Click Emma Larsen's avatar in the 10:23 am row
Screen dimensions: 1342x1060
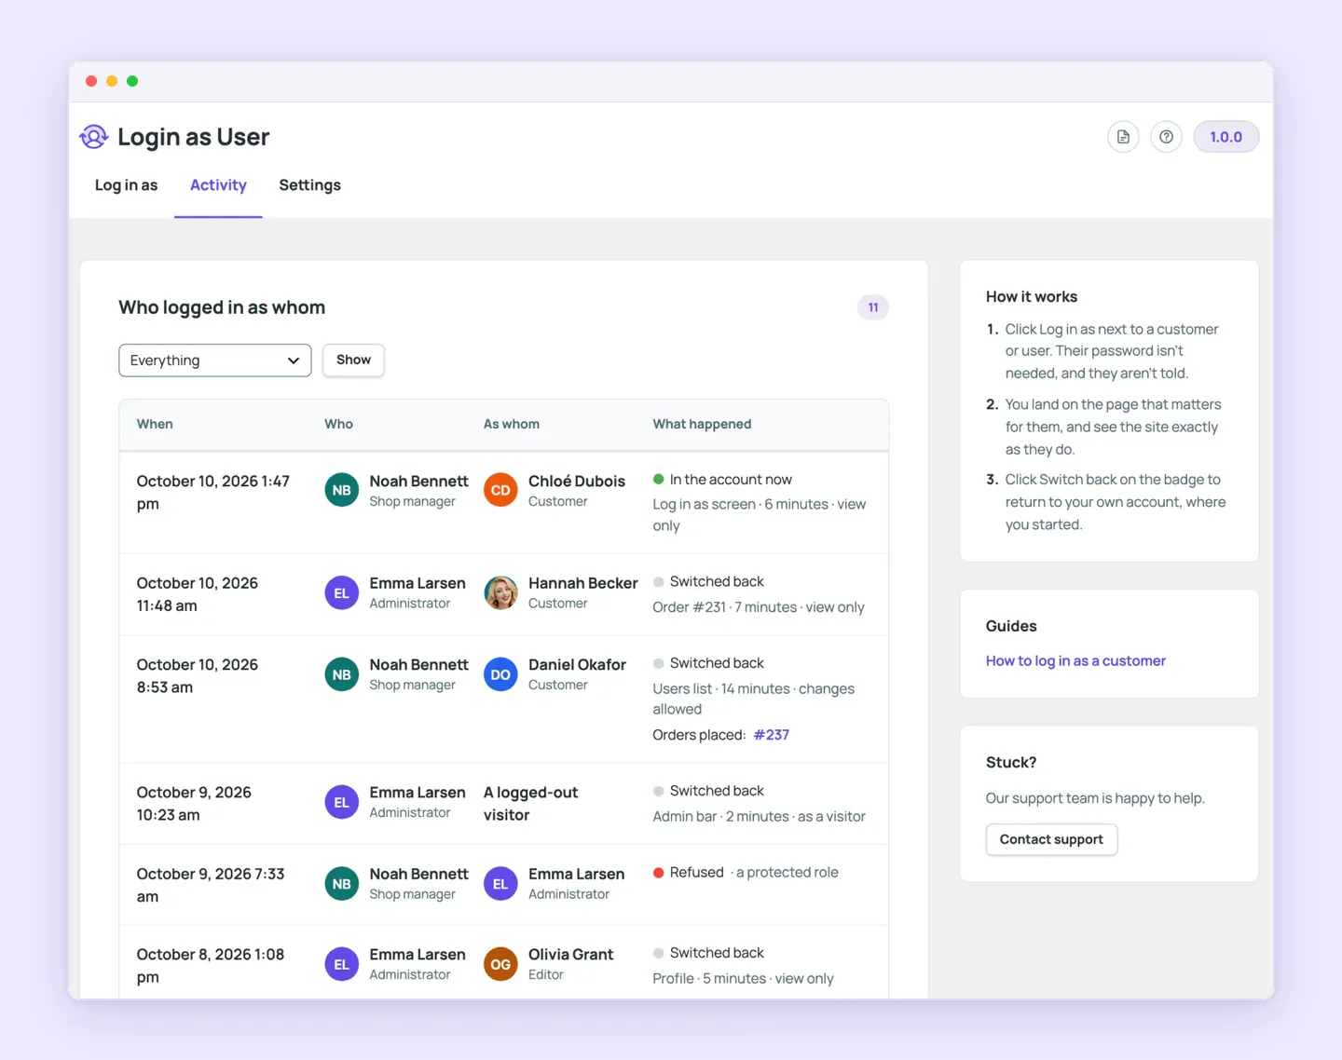(x=342, y=802)
